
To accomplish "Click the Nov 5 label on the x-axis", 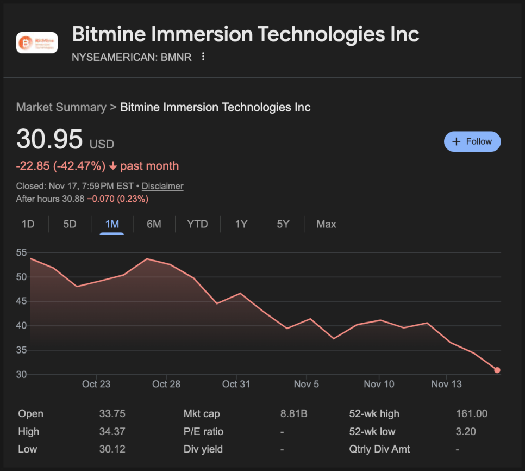I will 307,384.
